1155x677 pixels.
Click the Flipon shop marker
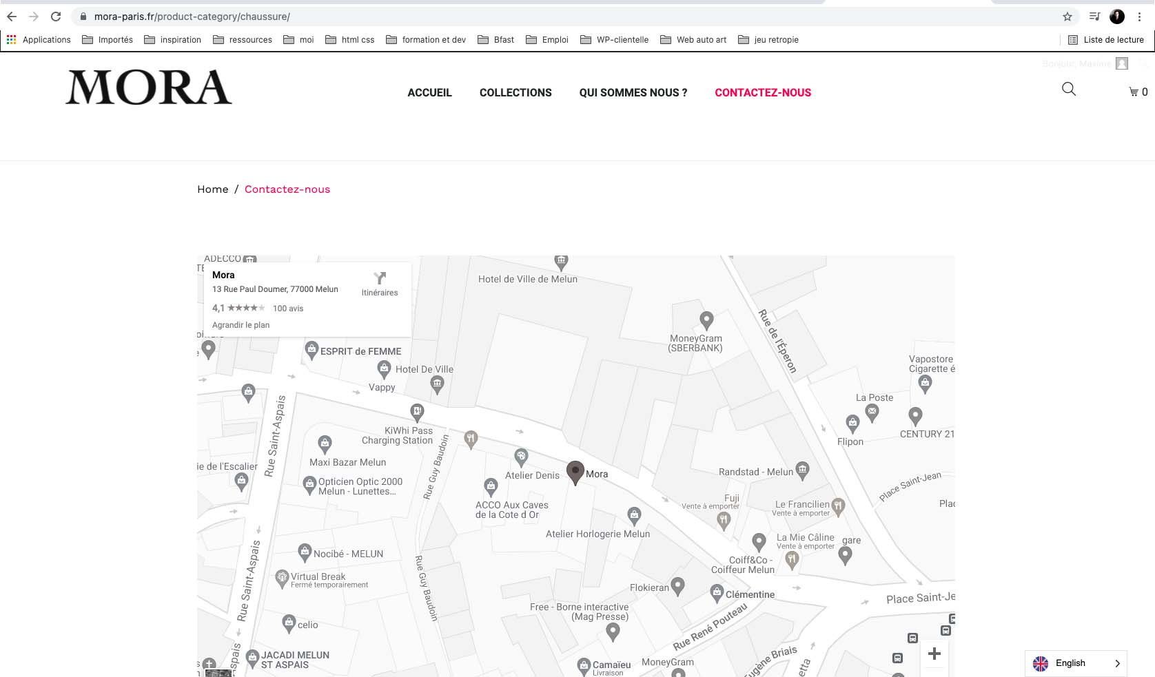pos(852,424)
